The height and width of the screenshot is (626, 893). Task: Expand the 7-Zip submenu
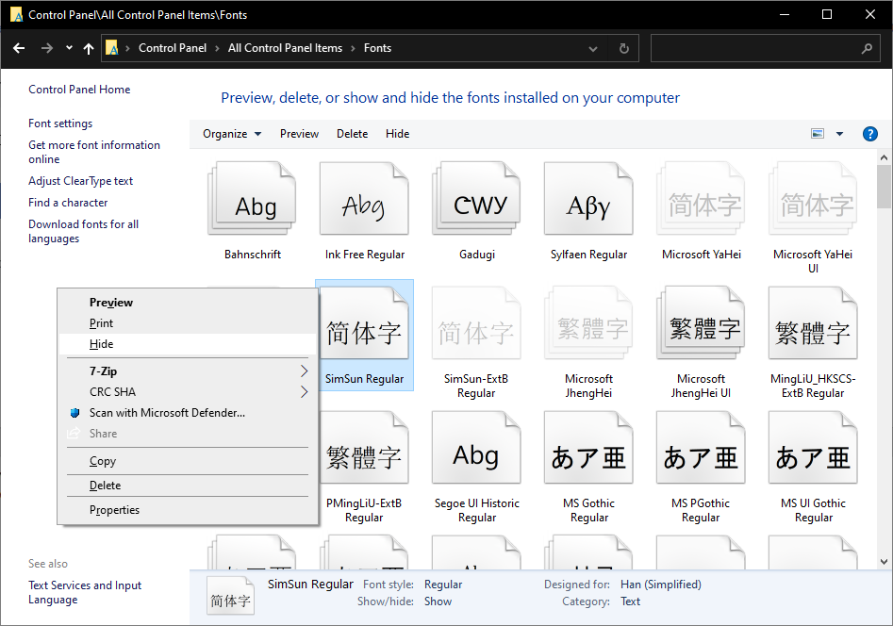point(305,371)
